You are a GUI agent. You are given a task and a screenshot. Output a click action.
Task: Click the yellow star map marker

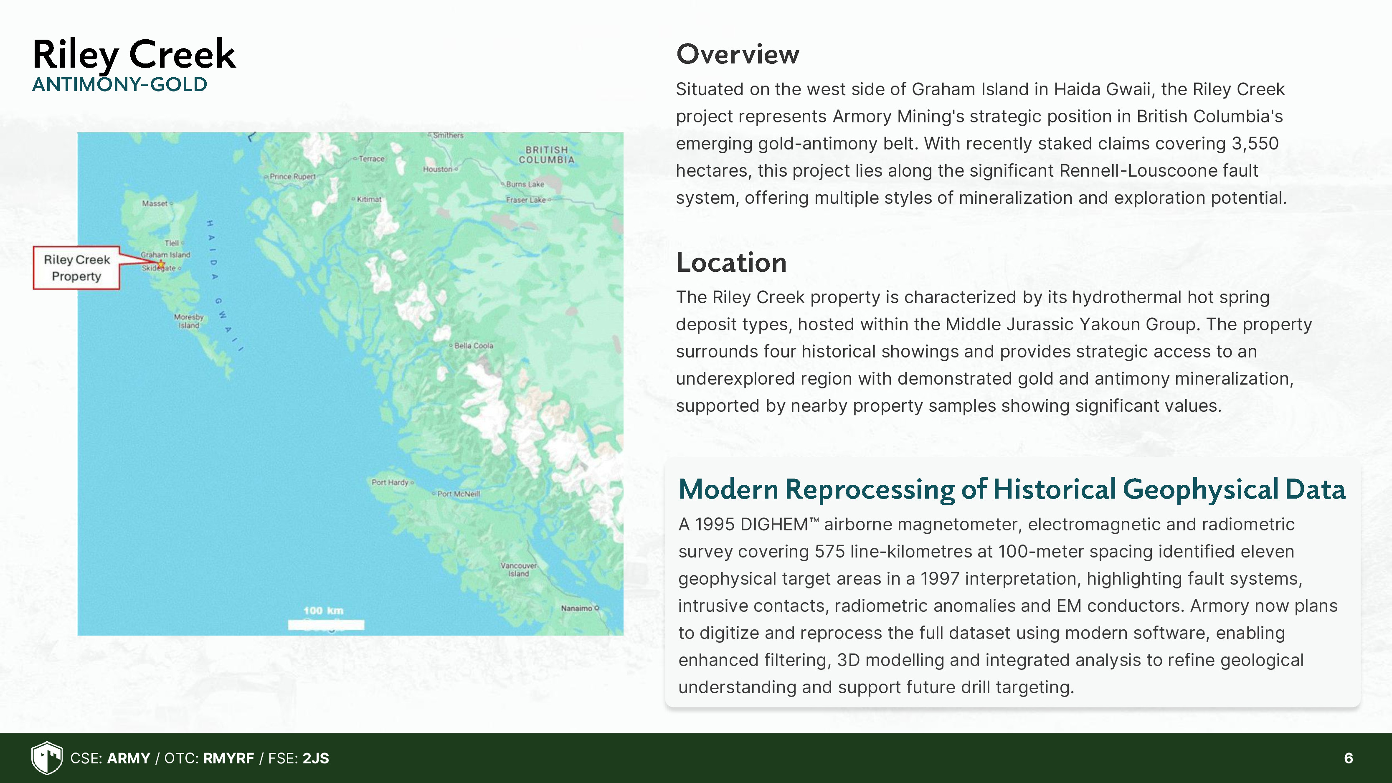click(161, 264)
